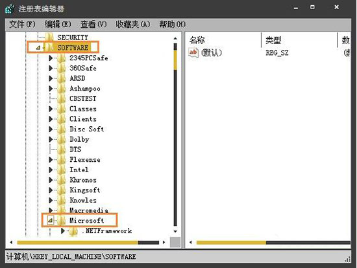Click the 名称 column header
The image size is (357, 268).
(197, 40)
